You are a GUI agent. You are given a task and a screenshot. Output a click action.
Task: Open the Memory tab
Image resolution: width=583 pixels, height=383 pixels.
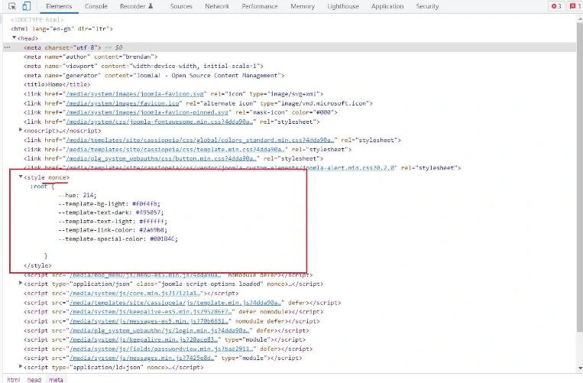303,6
